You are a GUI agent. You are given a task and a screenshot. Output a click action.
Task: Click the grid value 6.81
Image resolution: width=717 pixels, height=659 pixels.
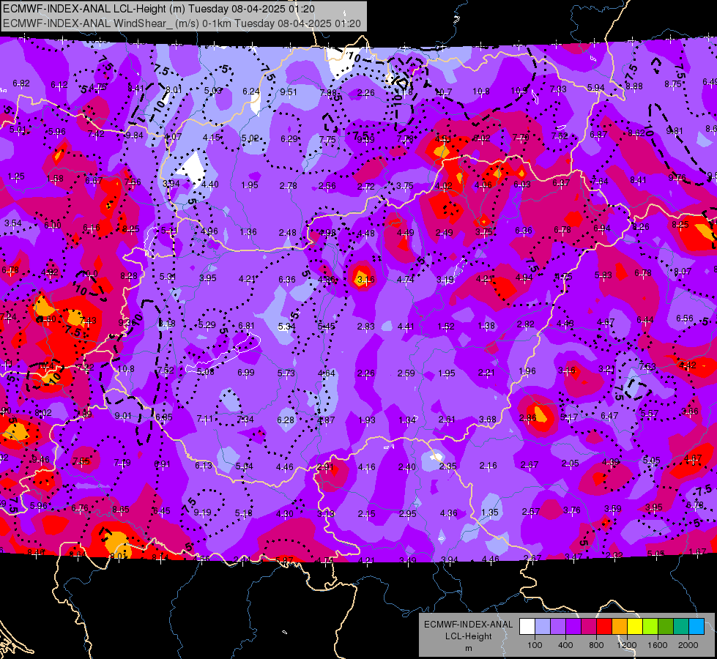(x=246, y=326)
